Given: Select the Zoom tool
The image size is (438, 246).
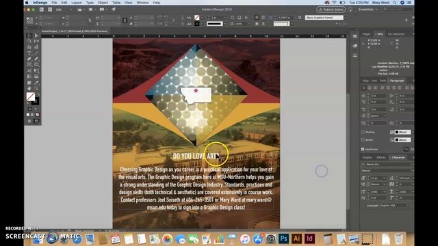Looking at the screenshot, I should tap(36, 88).
